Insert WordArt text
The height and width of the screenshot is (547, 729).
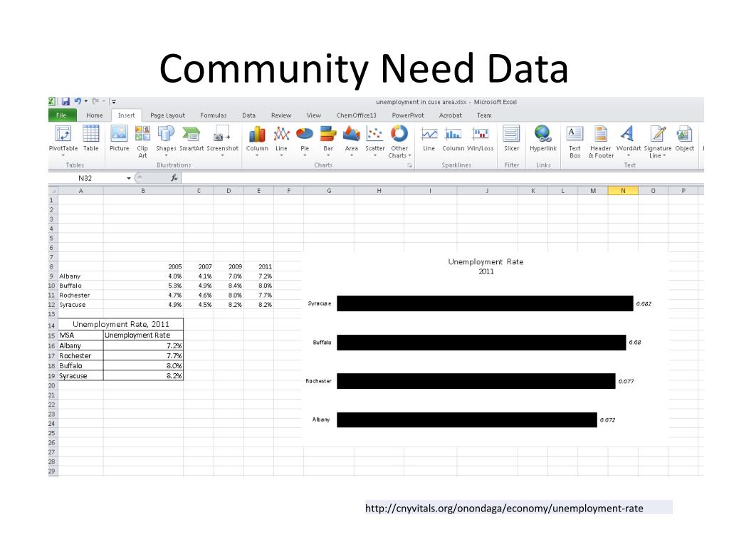pyautogui.click(x=628, y=140)
